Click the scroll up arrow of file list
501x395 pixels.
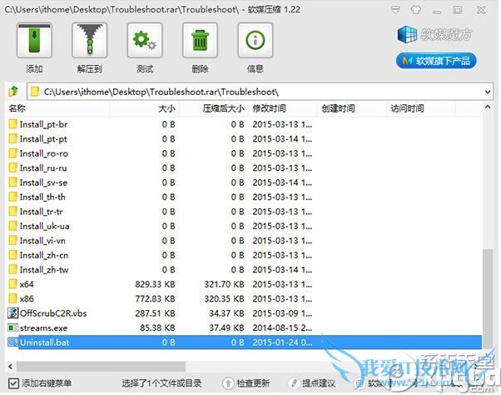point(488,107)
